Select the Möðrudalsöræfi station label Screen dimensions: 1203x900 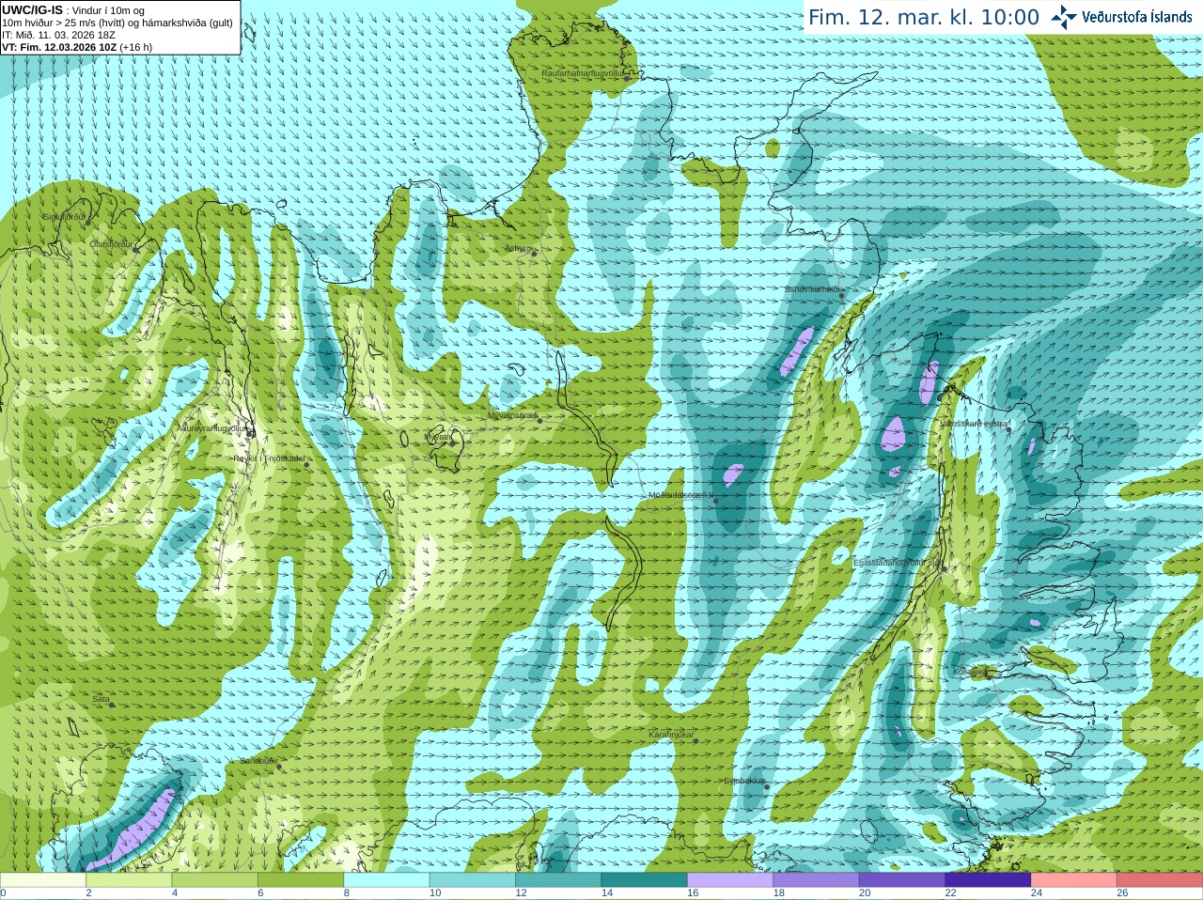coord(681,495)
